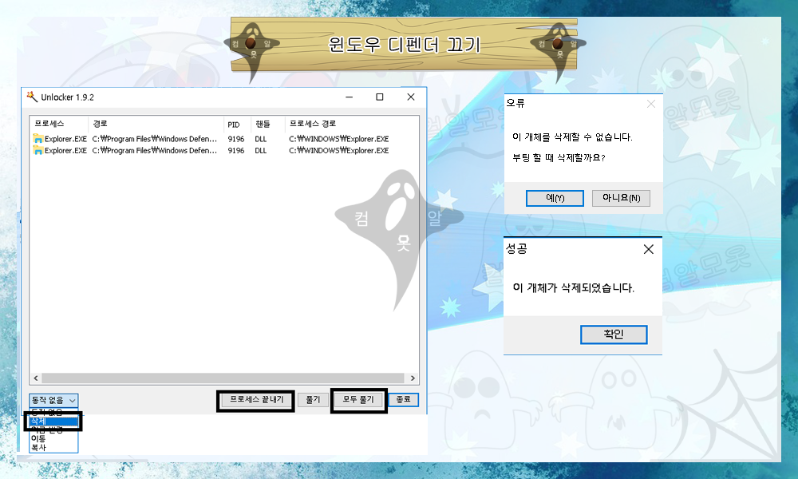Viewport: 798px width, 479px height.
Task: Click the Unlocker wand icon in title bar
Action: point(32,97)
